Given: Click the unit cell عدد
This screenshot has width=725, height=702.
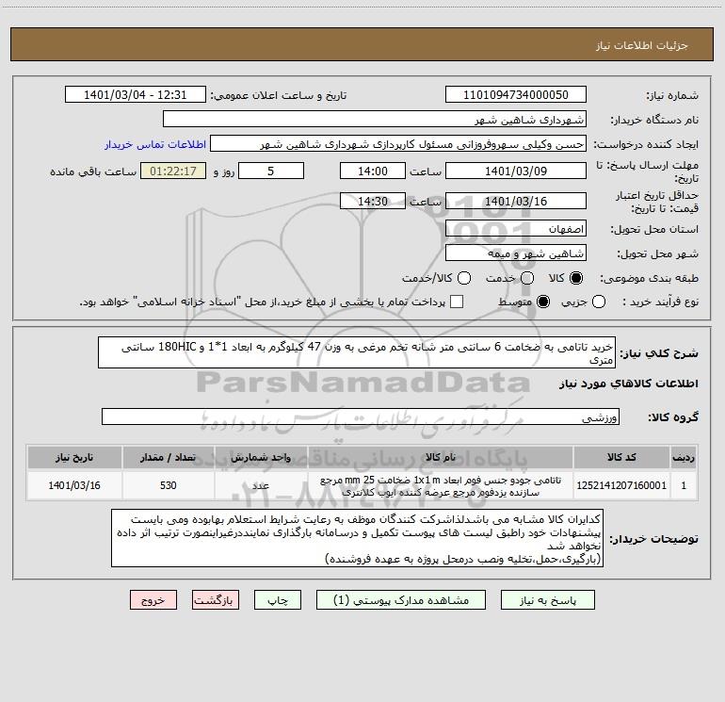Looking at the screenshot, I should click(261, 485).
